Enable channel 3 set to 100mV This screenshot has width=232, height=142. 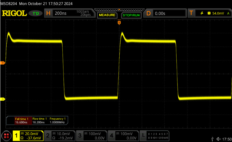(92, 136)
